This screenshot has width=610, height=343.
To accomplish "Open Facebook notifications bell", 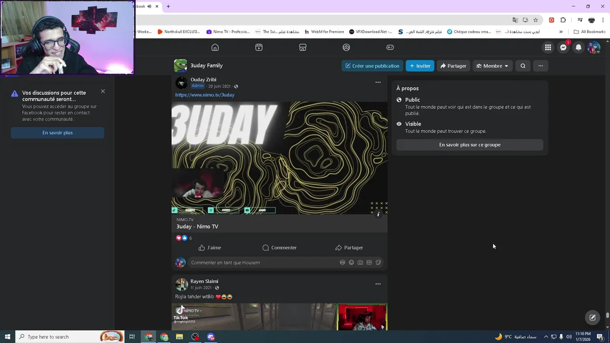I will point(579,47).
